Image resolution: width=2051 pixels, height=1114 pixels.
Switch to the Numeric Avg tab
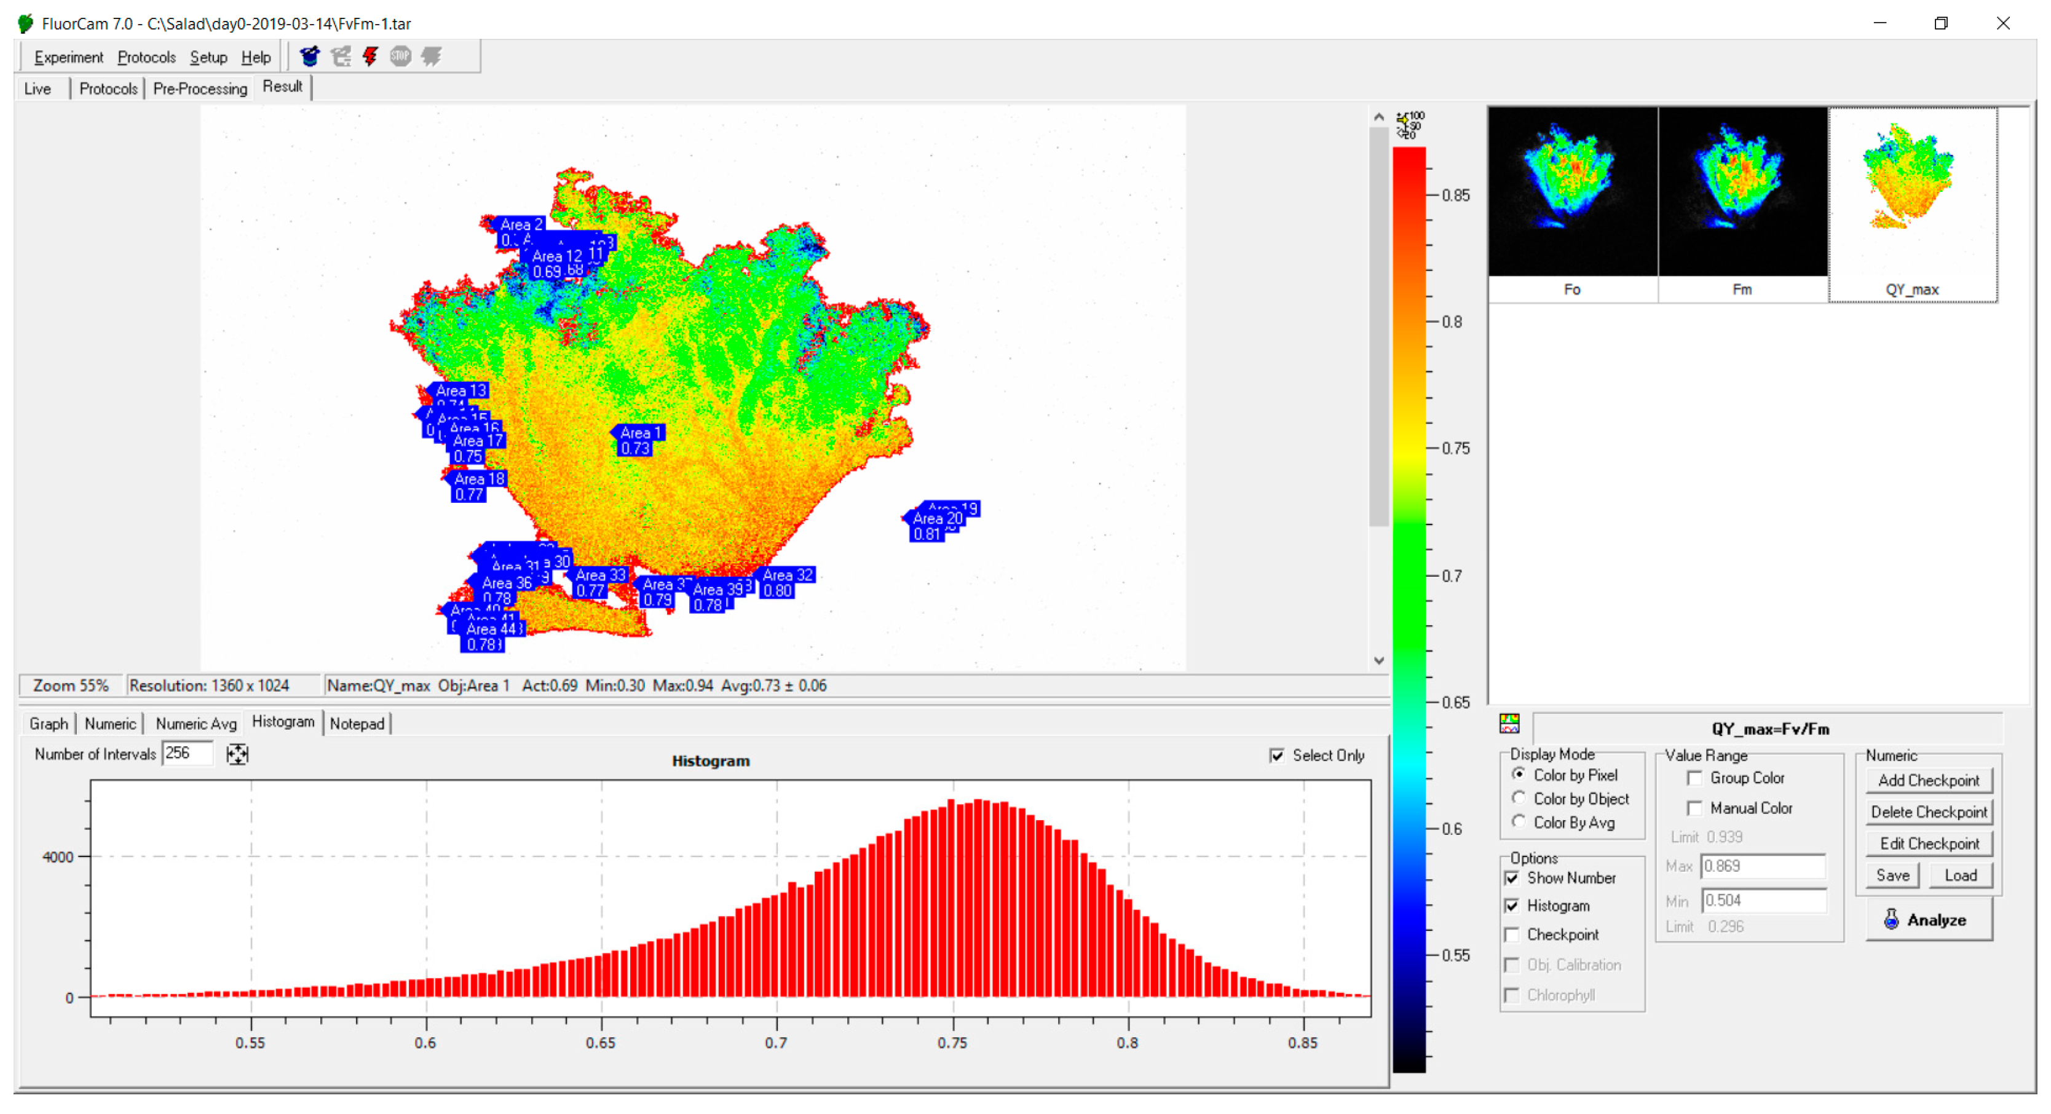click(x=196, y=723)
